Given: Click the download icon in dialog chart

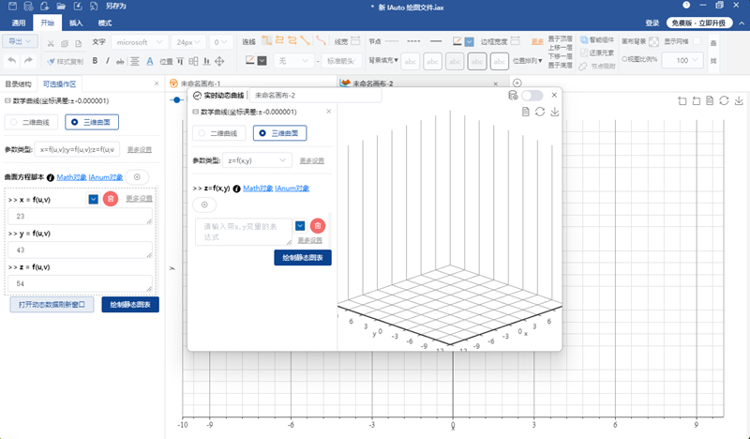Looking at the screenshot, I should point(554,112).
